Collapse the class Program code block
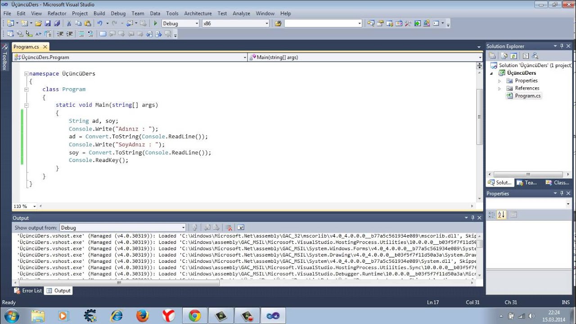The height and width of the screenshot is (324, 576). (x=27, y=89)
